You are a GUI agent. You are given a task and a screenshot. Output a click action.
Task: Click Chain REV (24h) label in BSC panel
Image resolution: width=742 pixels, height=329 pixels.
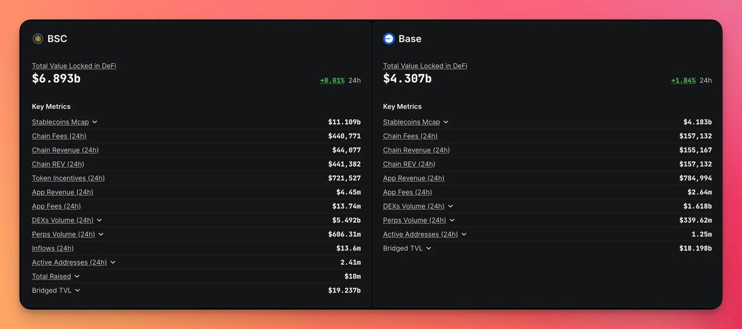point(58,164)
